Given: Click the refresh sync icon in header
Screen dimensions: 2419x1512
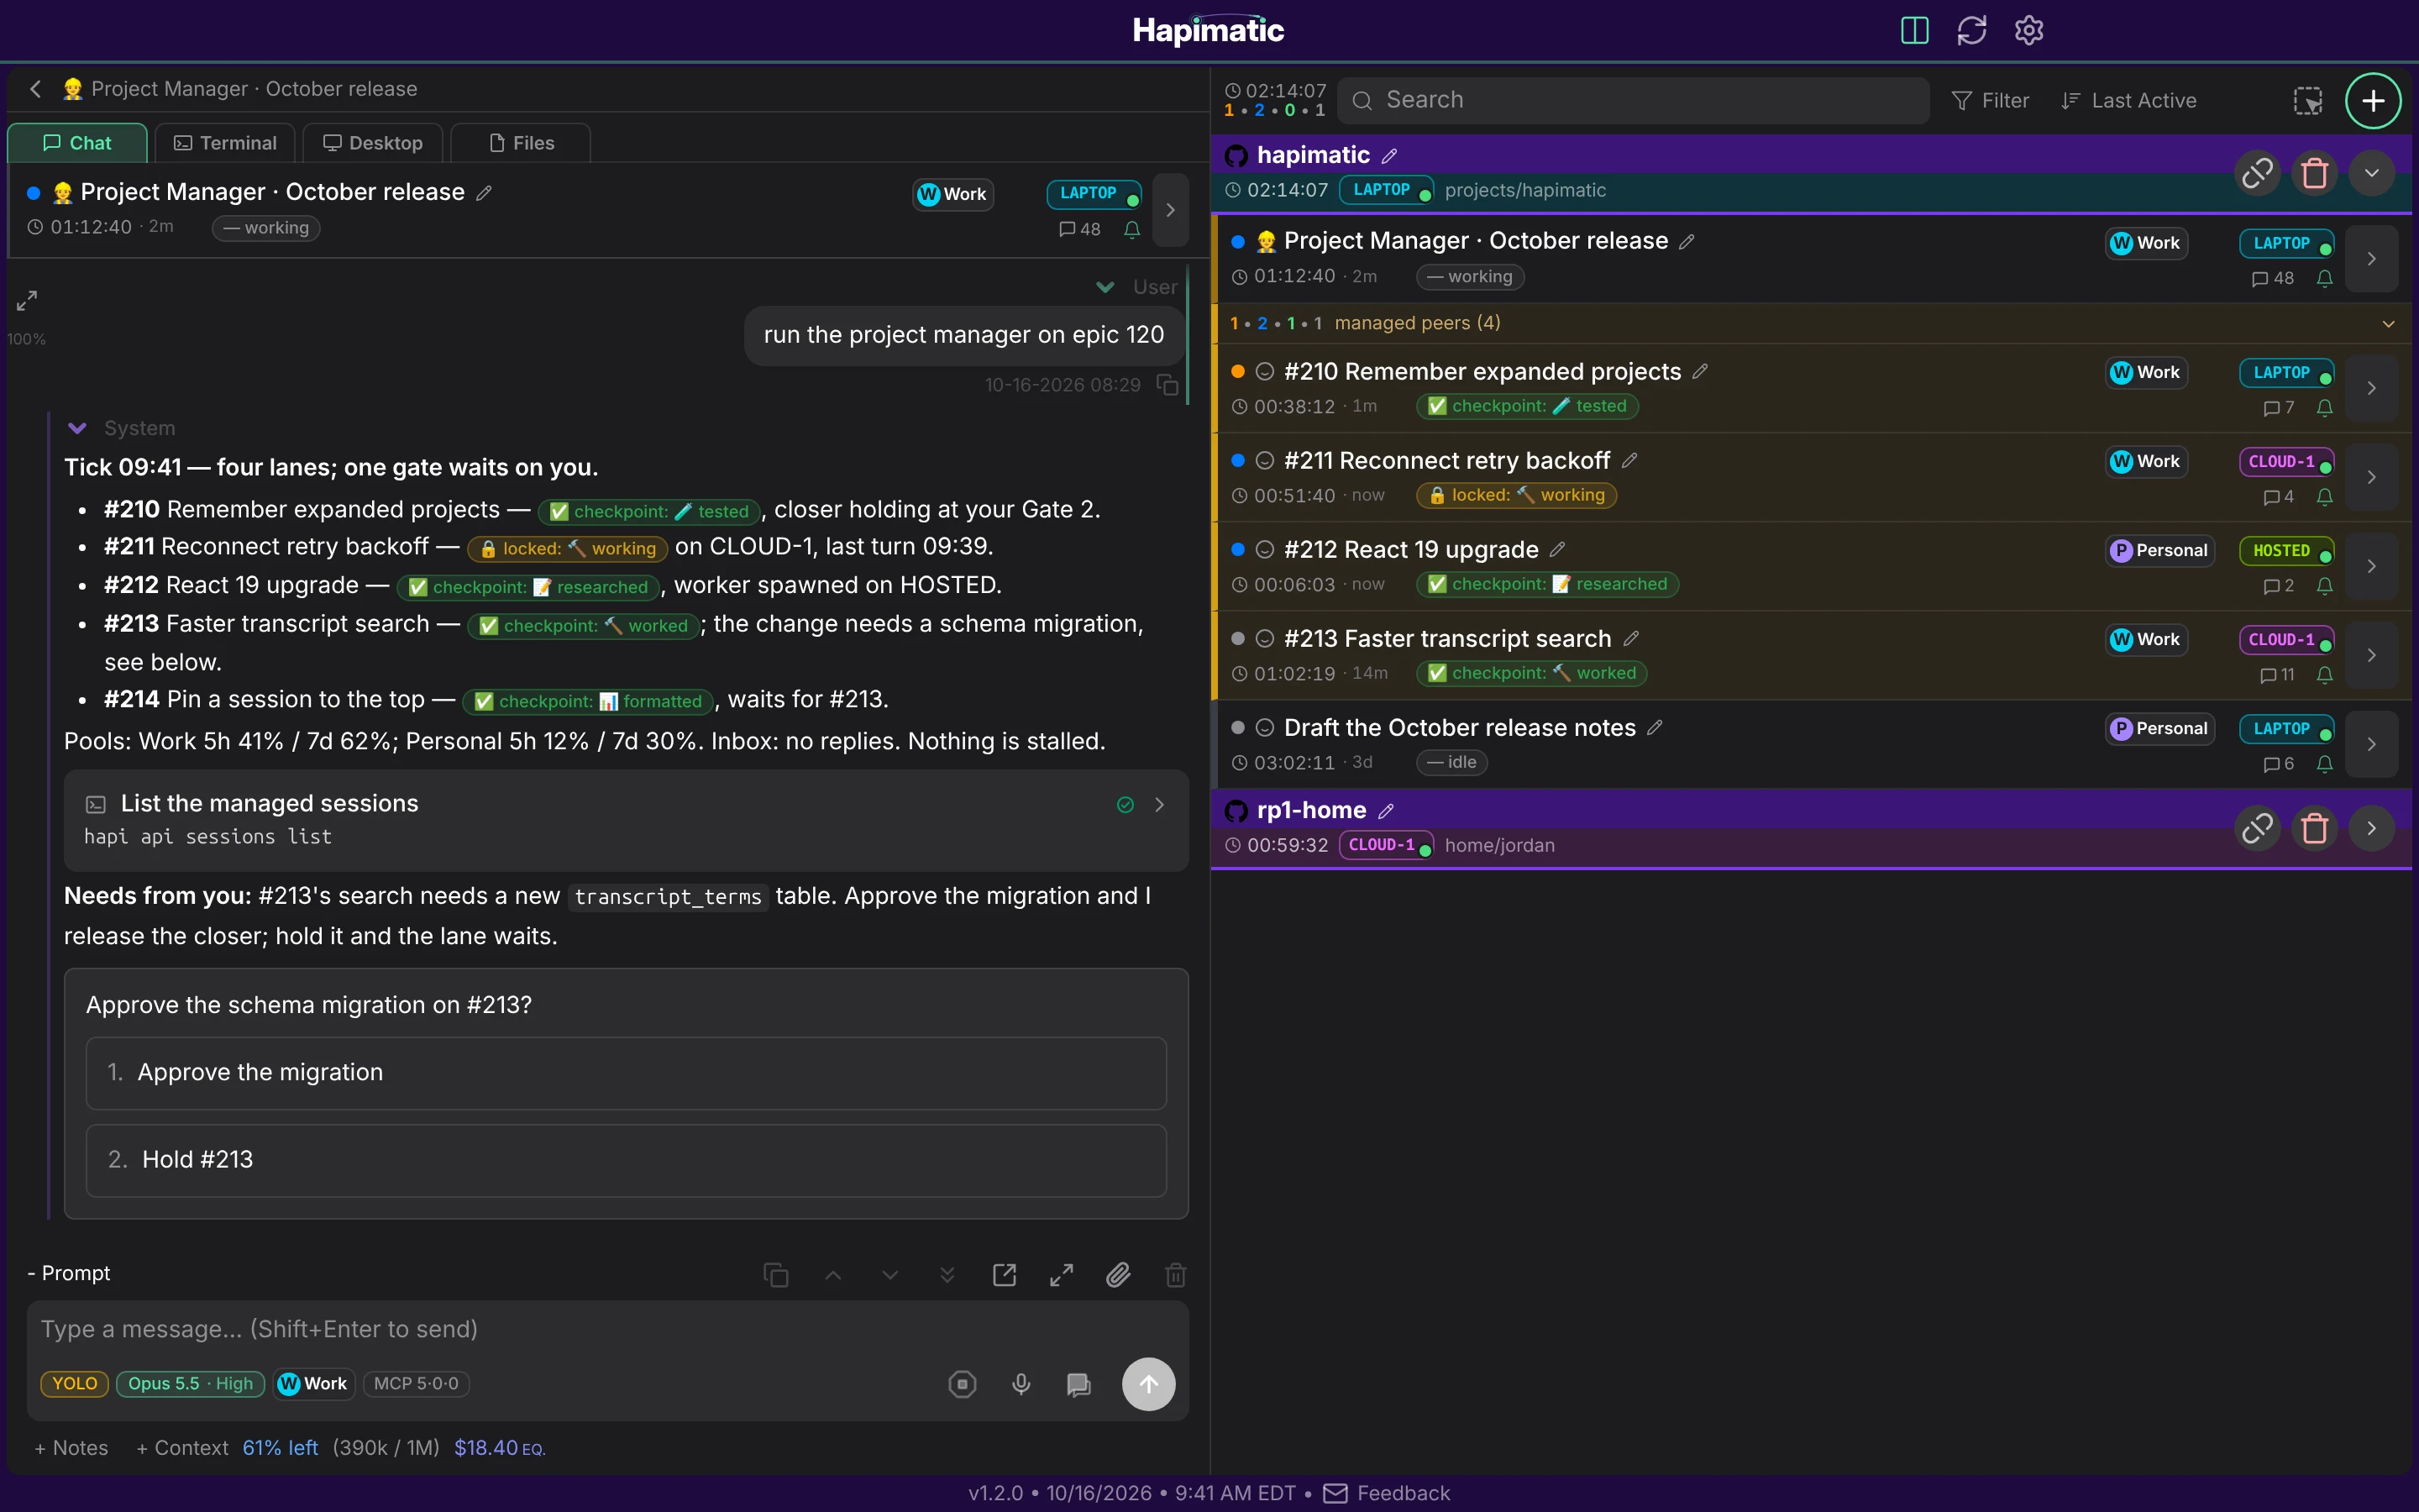Looking at the screenshot, I should tap(1971, 30).
